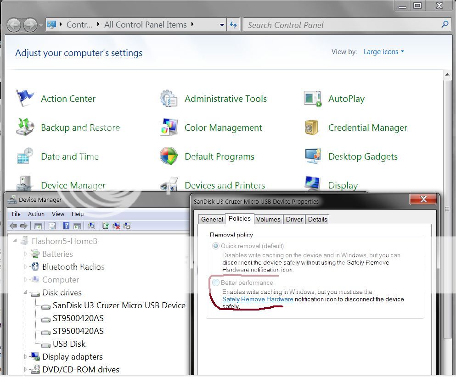This screenshot has height=377, width=456.
Task: Click Show/Hide Console Tree toolbar icon
Action: pyautogui.click(x=38, y=226)
